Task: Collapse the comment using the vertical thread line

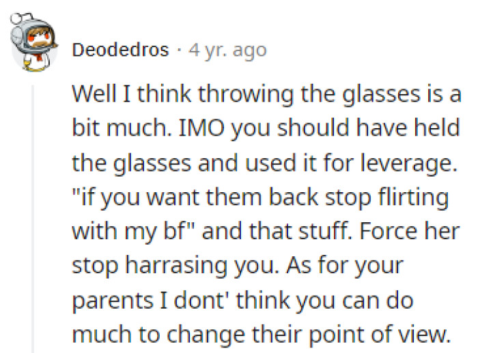Action: coord(33,219)
